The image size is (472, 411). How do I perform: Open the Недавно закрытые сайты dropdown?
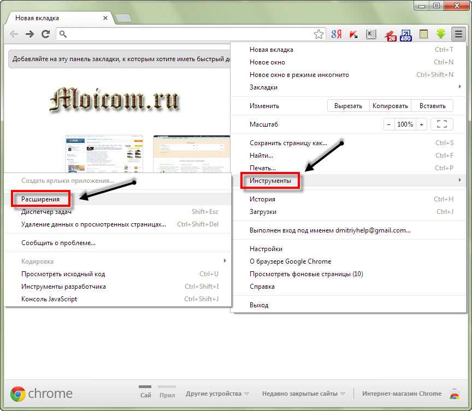tap(303, 394)
